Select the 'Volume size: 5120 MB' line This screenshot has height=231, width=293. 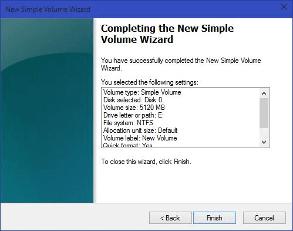pyautogui.click(x=134, y=108)
